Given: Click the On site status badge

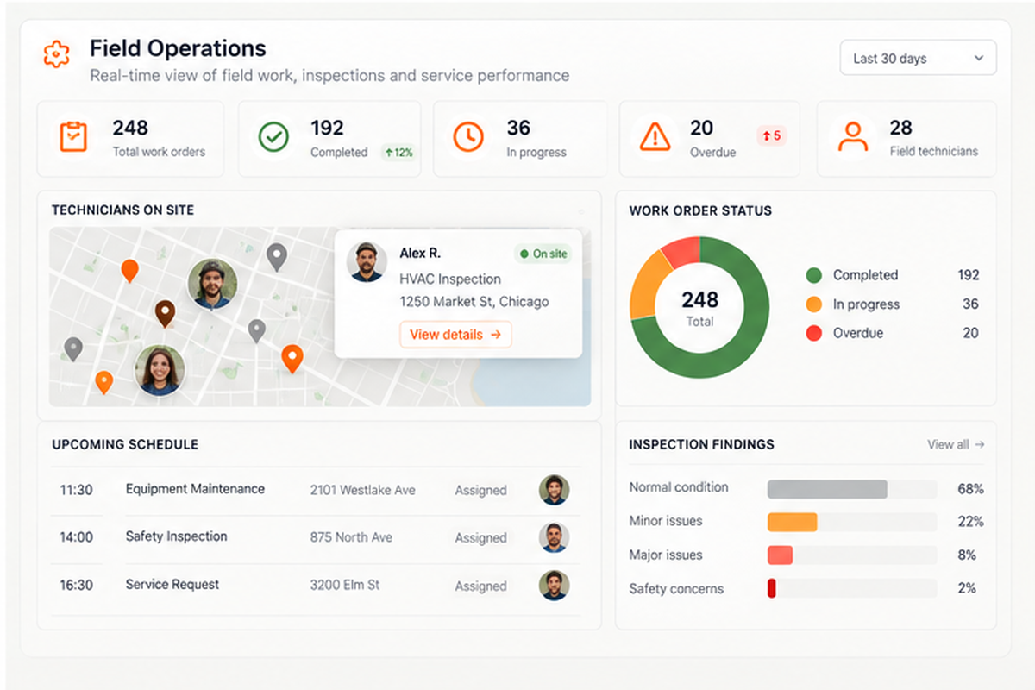Looking at the screenshot, I should coord(543,254).
